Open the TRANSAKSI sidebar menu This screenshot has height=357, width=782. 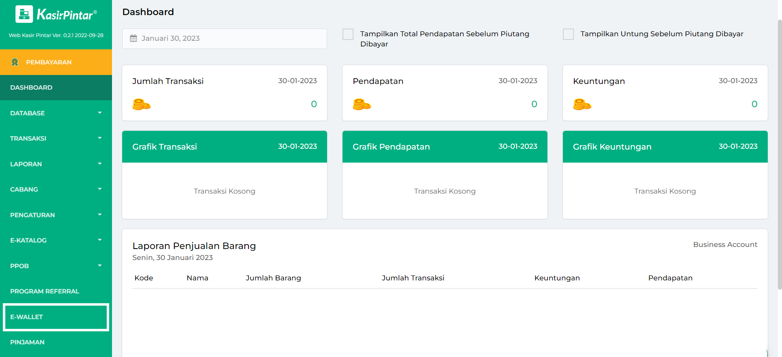[56, 139]
